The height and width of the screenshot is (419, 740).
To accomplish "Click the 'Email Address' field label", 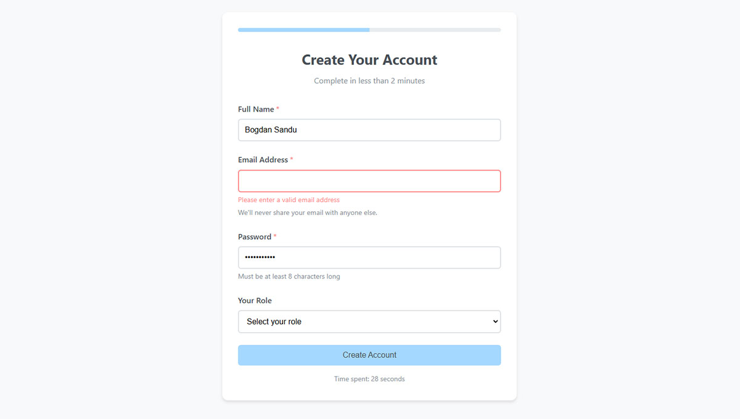I will [x=263, y=160].
